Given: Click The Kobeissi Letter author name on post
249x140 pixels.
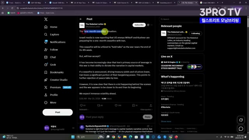Looking at the screenshot, I should tap(95, 24).
